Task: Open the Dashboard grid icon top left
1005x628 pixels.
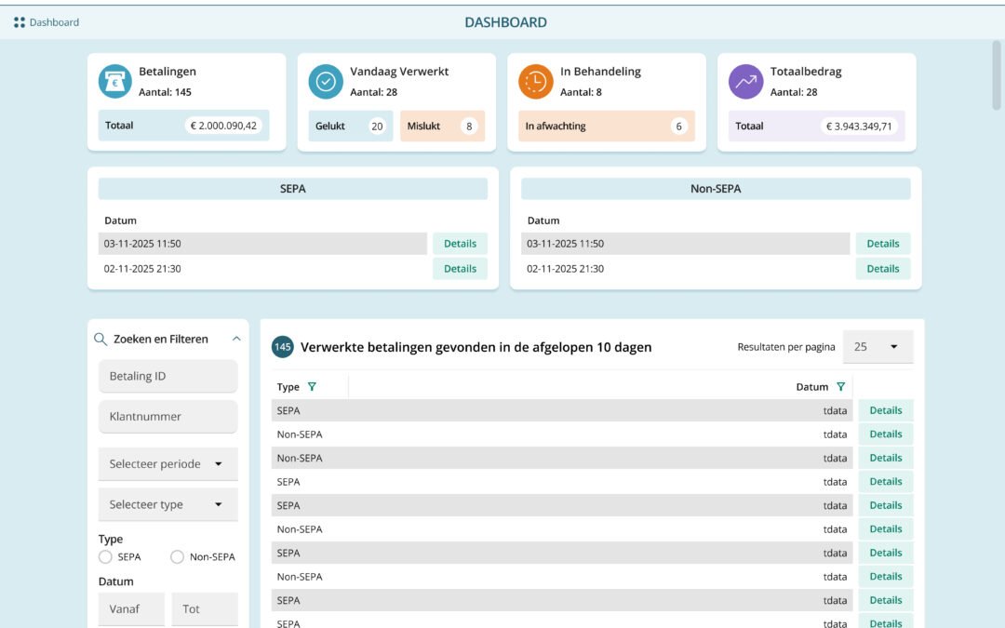Action: tap(20, 21)
